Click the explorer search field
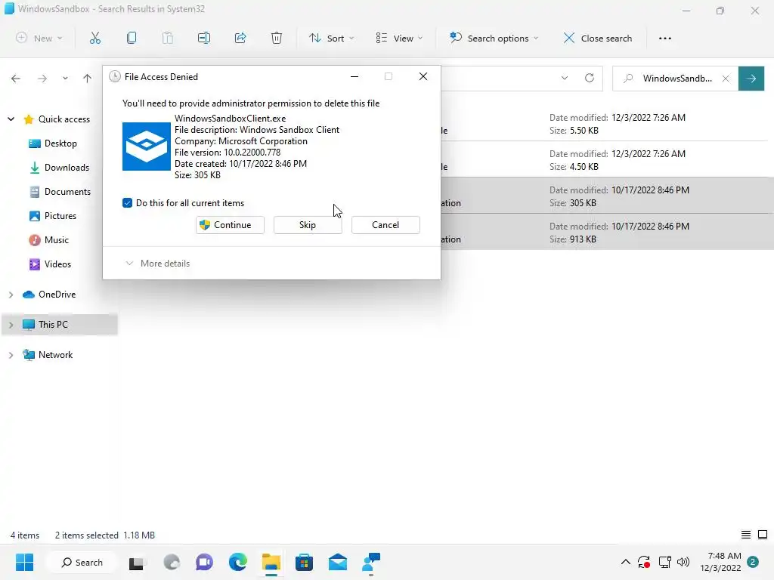Image resolution: width=774 pixels, height=580 pixels. 676,79
